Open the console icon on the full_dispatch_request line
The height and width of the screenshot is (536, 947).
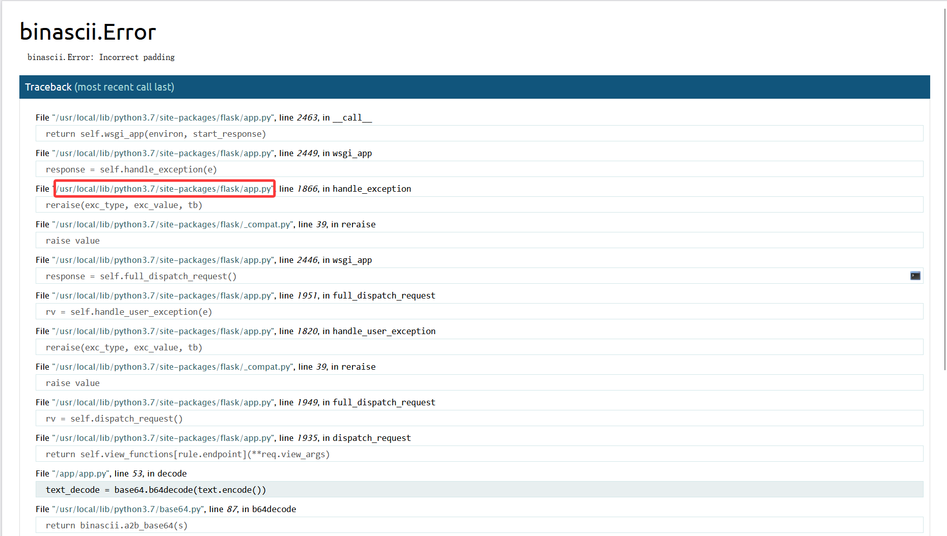tap(915, 276)
